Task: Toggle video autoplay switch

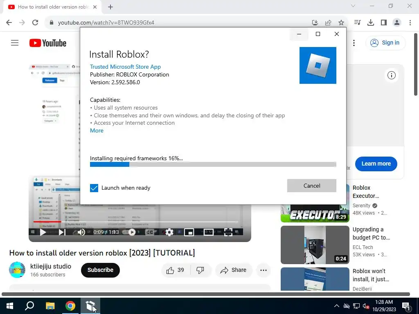Action: [x=129, y=232]
